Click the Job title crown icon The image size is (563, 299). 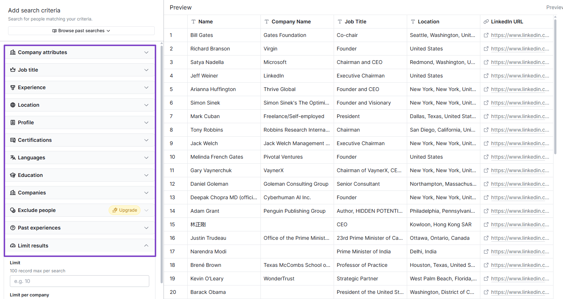[13, 70]
